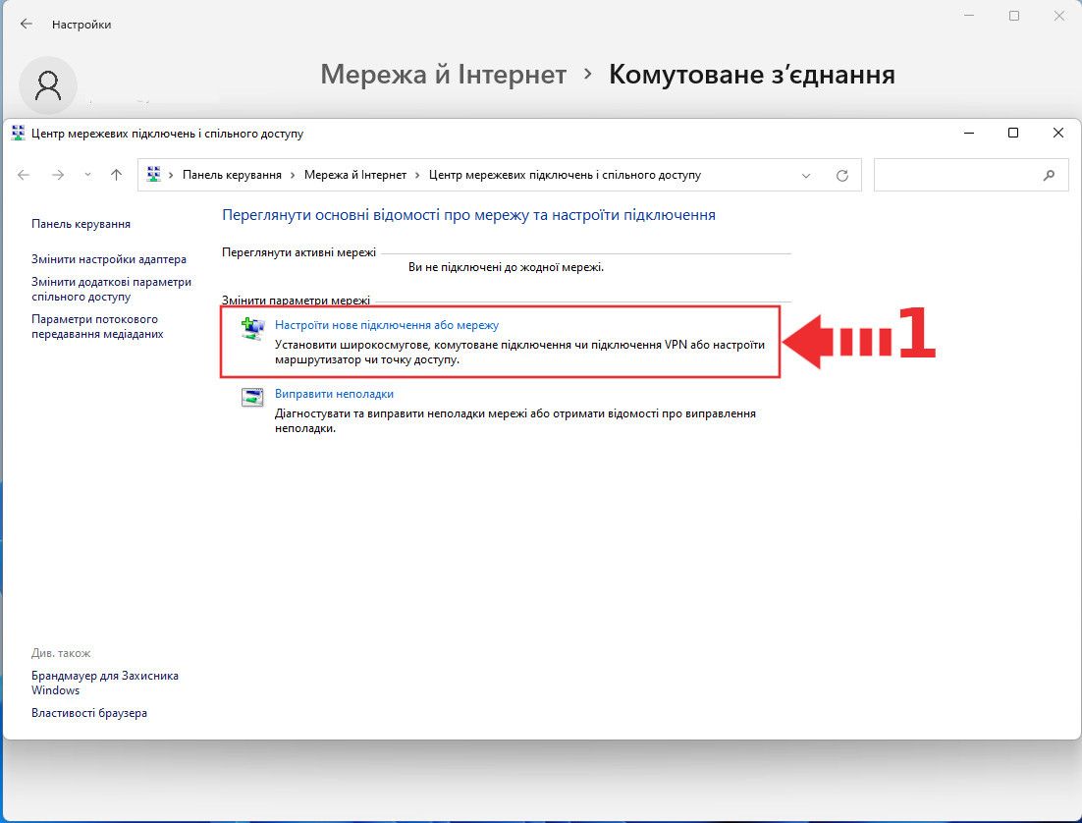Image resolution: width=1082 pixels, height=823 pixels.
Task: Click Настроїти нове підключення або мережу link
Action: coord(387,324)
